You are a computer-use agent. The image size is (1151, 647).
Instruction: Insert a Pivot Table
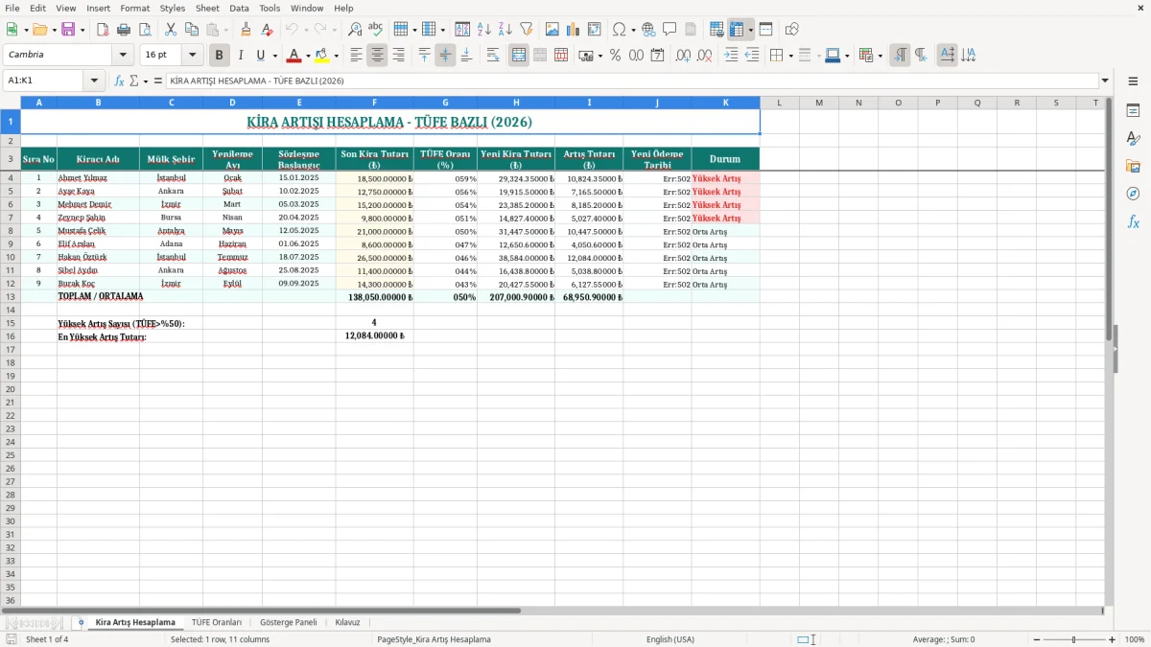[x=595, y=30]
